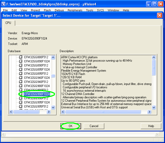Open the Project menu

click(x=35, y=10)
